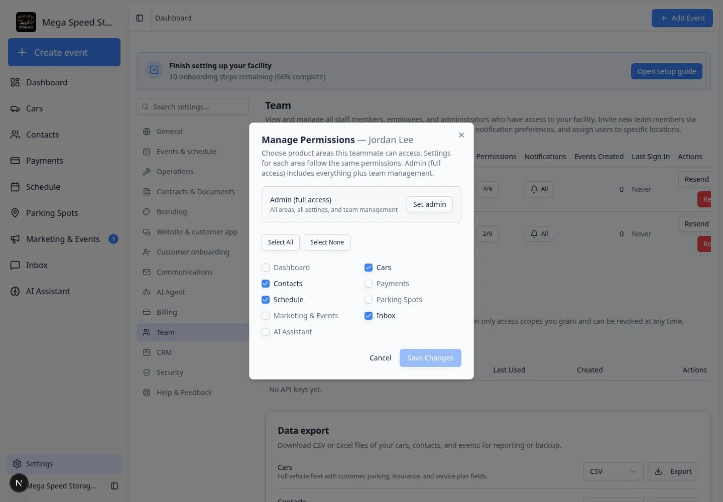Screen dimensions: 723x502
Task: Click Cancel in the permissions dialog
Action: coord(380,358)
